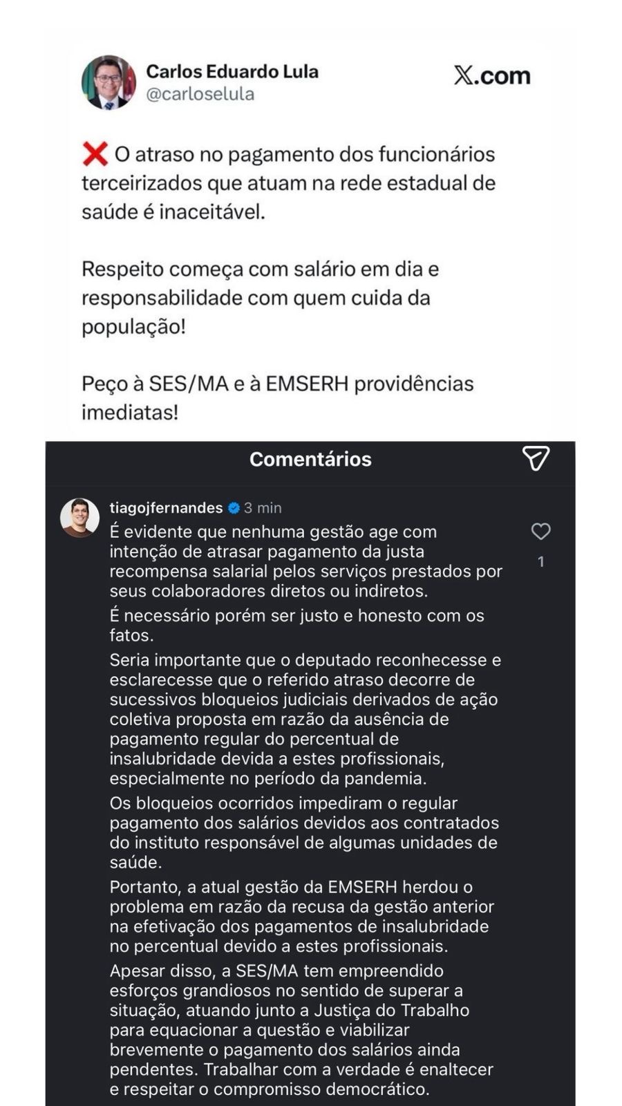
Task: Click the Carlos Eduardo Lula display name
Action: click(232, 71)
